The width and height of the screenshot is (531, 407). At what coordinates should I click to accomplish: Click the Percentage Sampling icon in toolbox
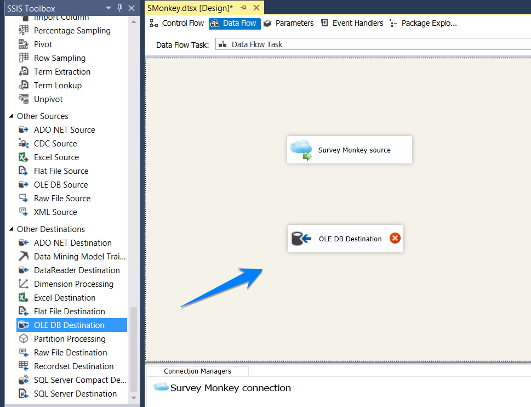[x=24, y=31]
